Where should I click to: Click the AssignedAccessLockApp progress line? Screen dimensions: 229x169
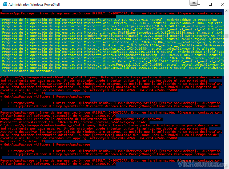pos(113,55)
